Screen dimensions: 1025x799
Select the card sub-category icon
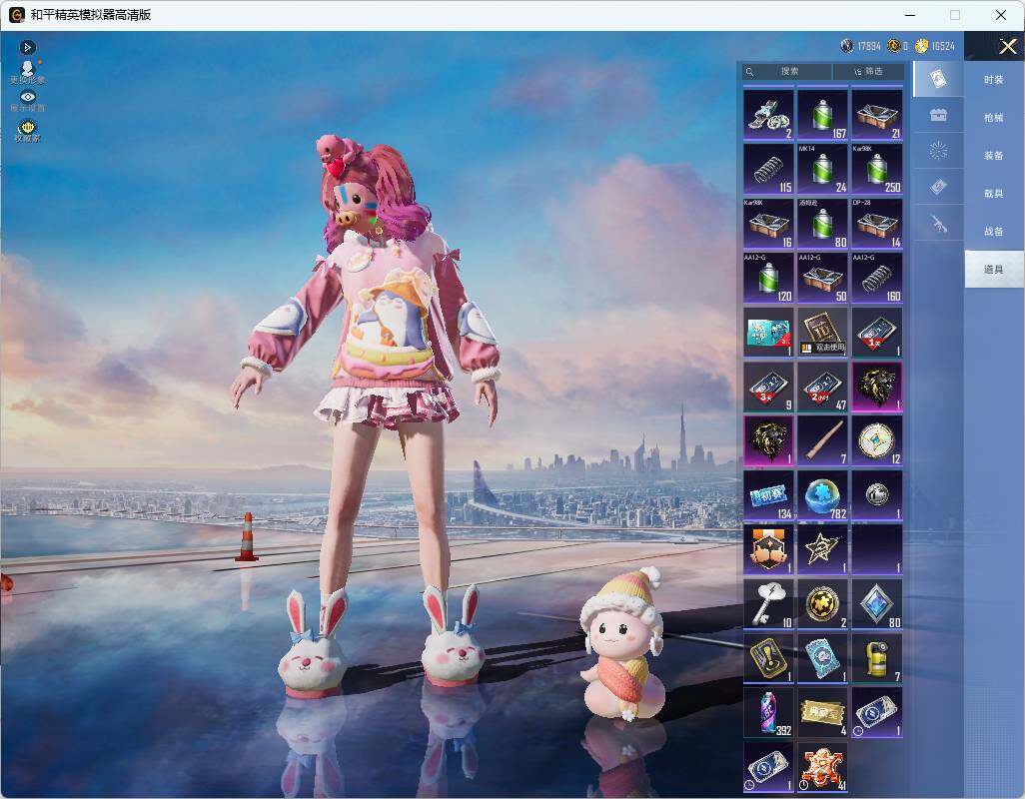point(938,79)
